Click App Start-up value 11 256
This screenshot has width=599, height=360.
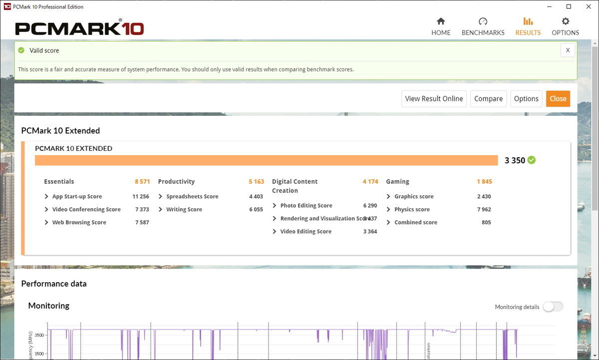click(x=141, y=197)
